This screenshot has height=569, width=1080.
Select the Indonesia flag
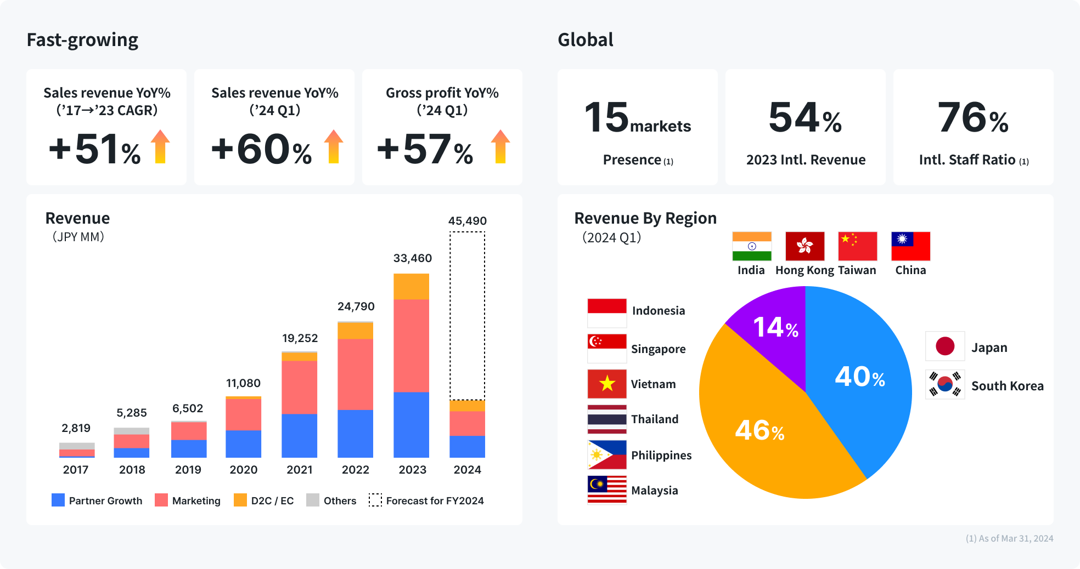[x=606, y=313]
